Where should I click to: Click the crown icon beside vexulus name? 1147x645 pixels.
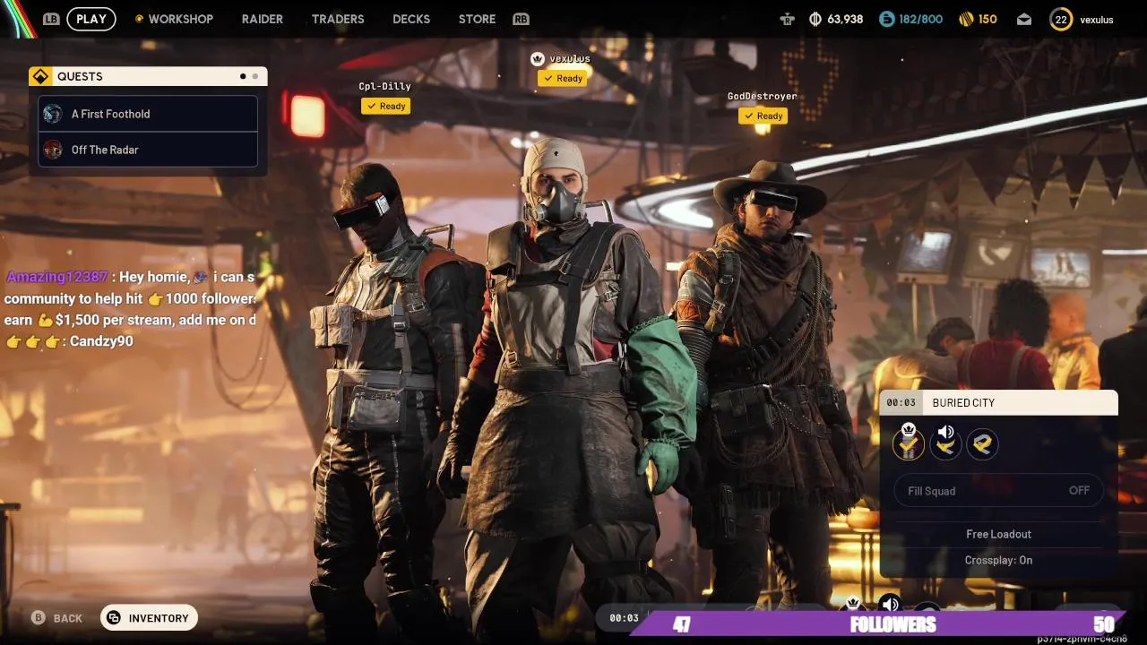pyautogui.click(x=538, y=58)
